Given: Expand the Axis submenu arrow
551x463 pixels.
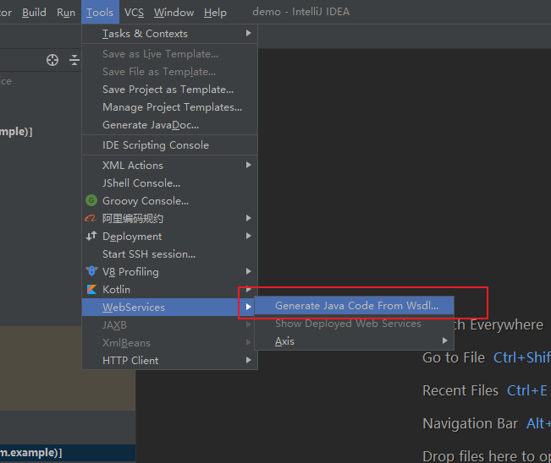Looking at the screenshot, I should (445, 340).
